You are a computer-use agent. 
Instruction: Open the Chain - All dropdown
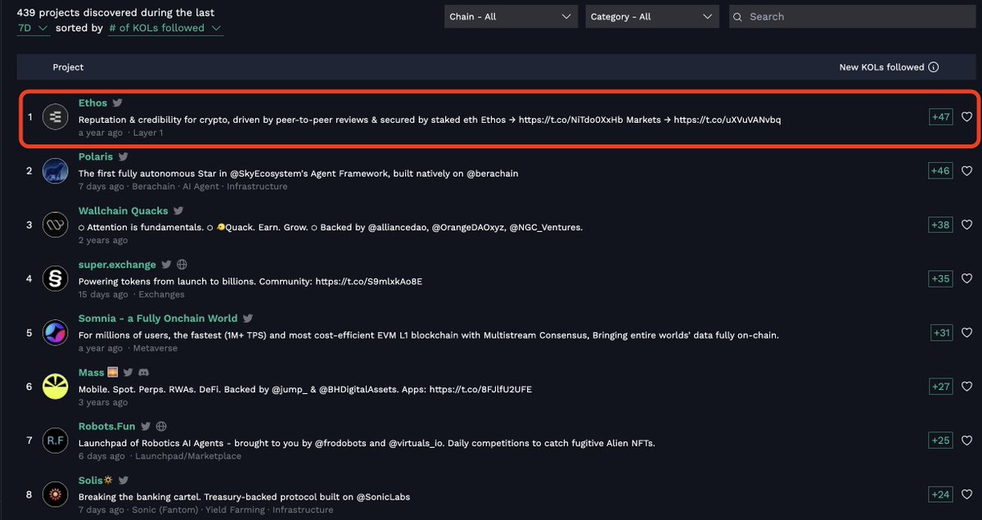511,16
